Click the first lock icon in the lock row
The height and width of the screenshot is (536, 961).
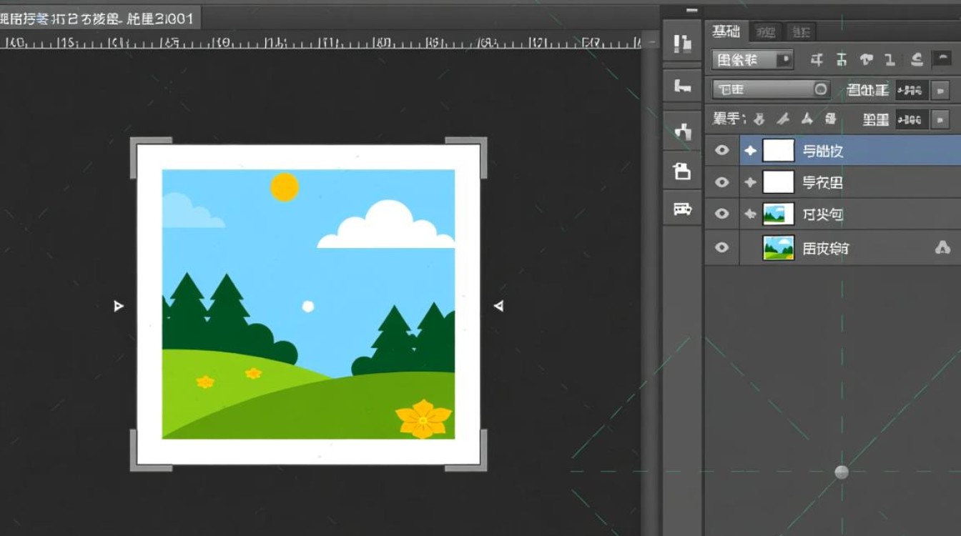click(759, 119)
